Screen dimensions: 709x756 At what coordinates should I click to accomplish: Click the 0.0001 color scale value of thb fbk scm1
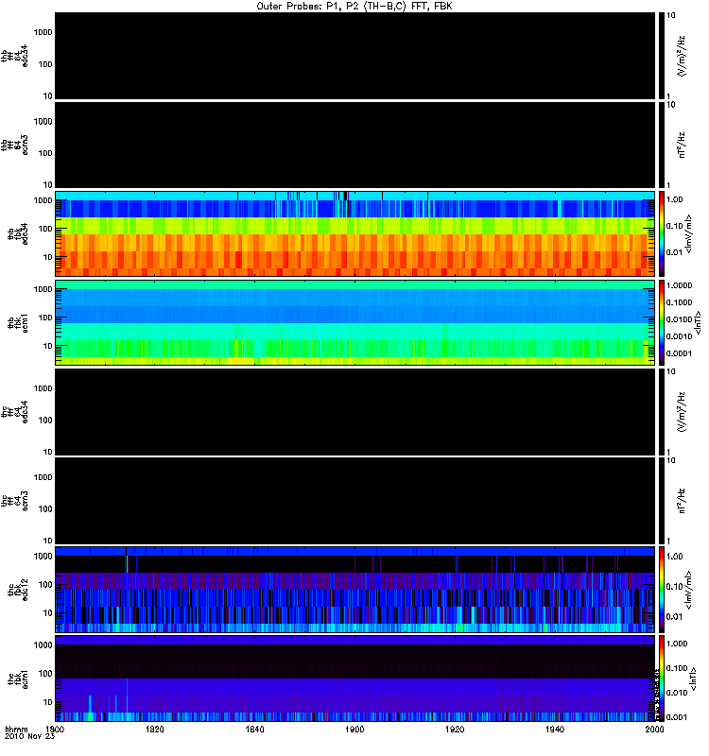pos(679,353)
